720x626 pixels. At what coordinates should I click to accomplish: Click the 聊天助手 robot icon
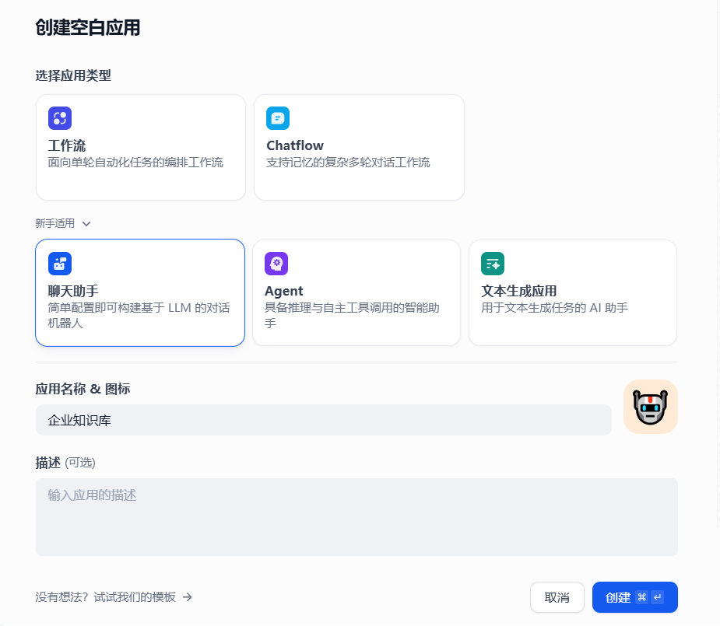[x=60, y=264]
